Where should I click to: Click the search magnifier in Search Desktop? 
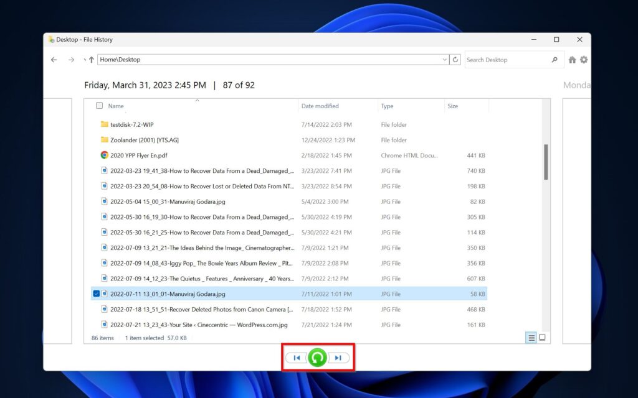click(x=554, y=59)
